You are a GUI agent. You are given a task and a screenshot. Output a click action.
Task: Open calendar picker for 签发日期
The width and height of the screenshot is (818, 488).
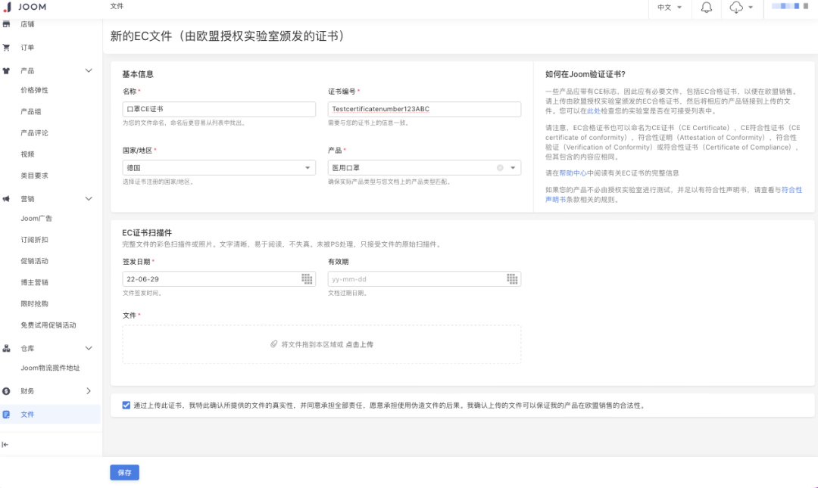coord(307,279)
